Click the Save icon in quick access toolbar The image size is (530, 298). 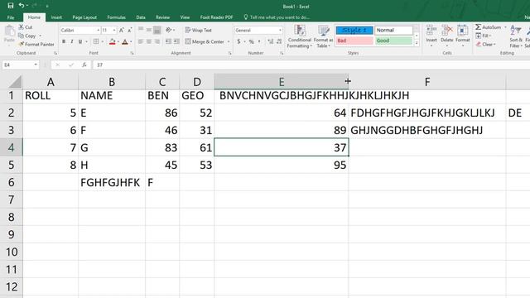tap(11, 6)
